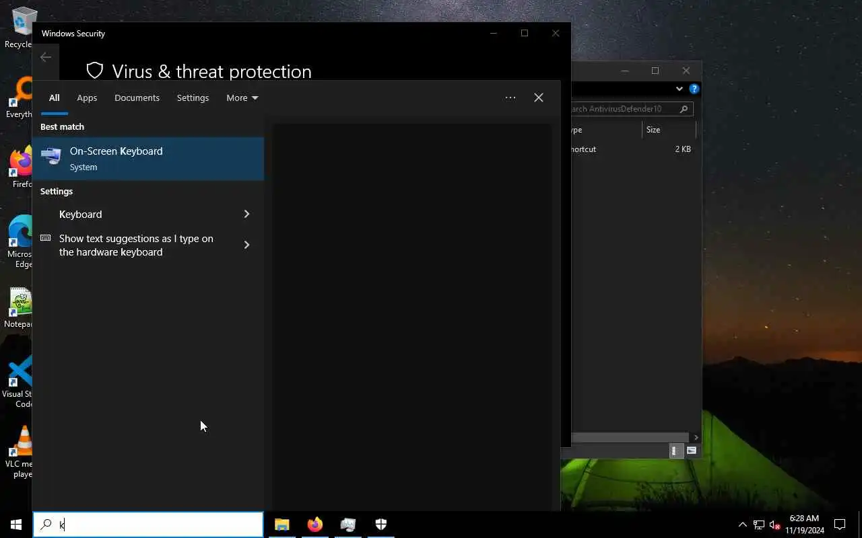The width and height of the screenshot is (862, 538).
Task: Show hidden system tray icons
Action: click(743, 525)
